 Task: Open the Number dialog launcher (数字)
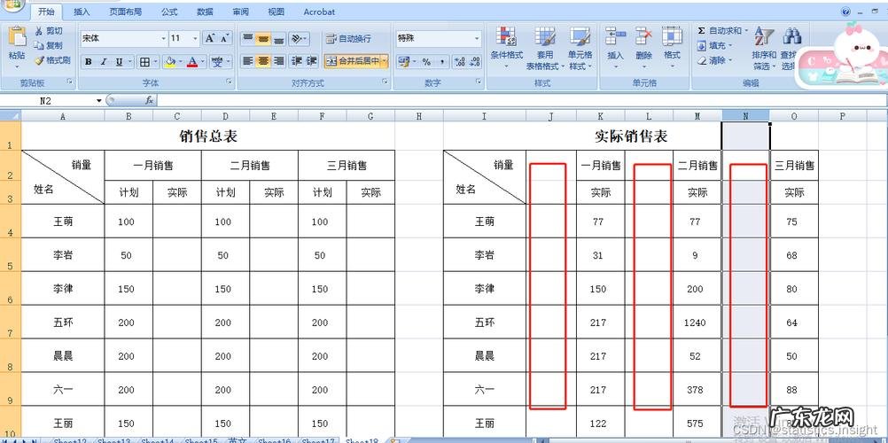tap(479, 82)
